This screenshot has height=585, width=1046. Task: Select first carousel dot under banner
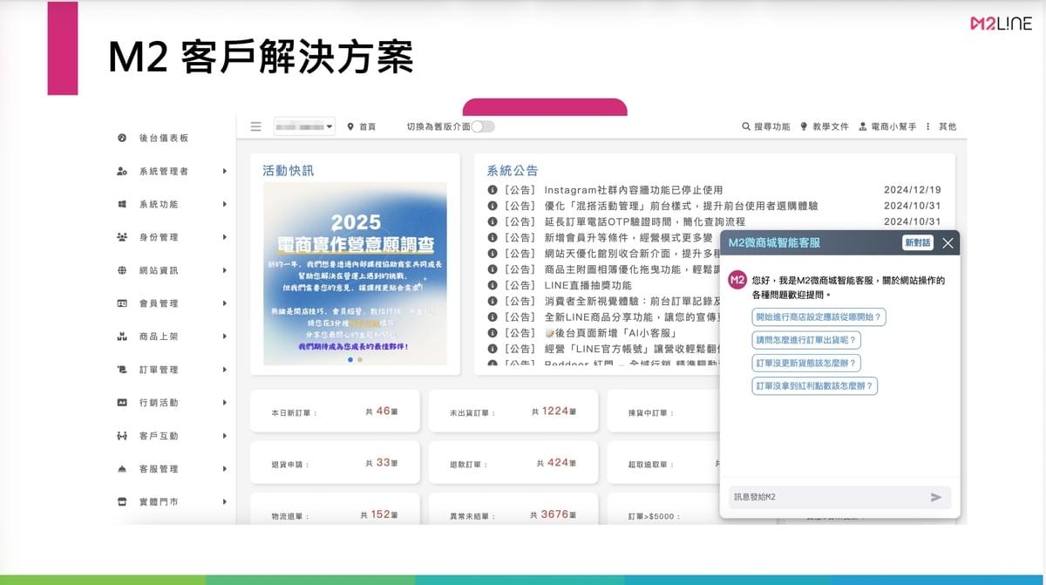[350, 359]
